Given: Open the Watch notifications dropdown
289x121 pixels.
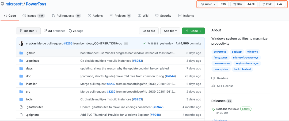Looking at the screenshot, I should 208,4.
